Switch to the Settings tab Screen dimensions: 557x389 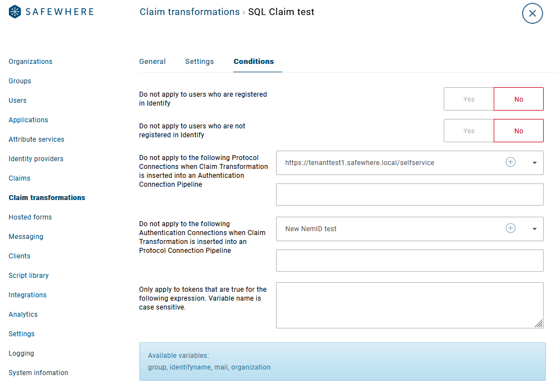click(199, 62)
